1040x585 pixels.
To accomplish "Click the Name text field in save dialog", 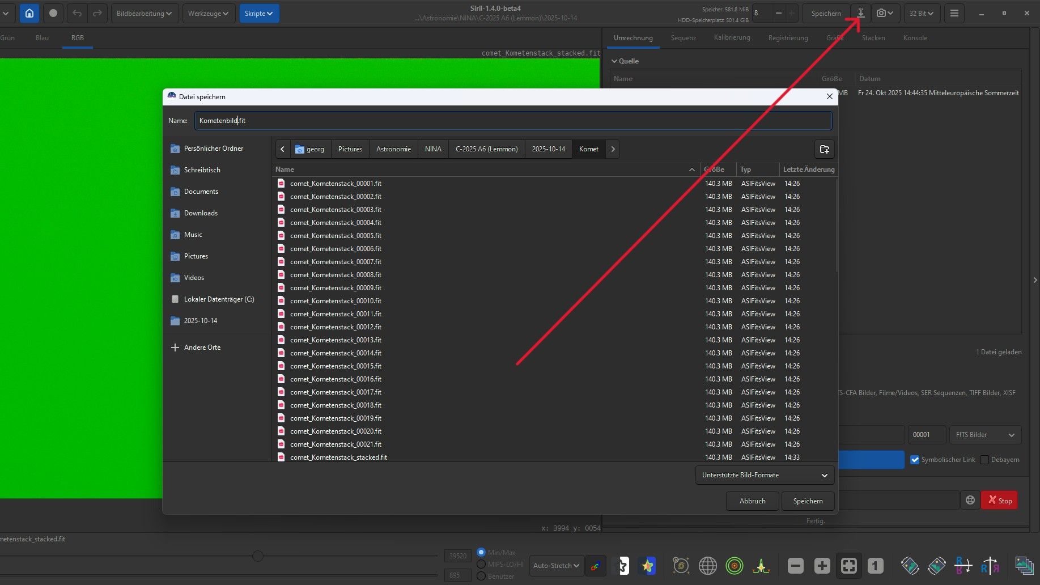I will click(513, 121).
